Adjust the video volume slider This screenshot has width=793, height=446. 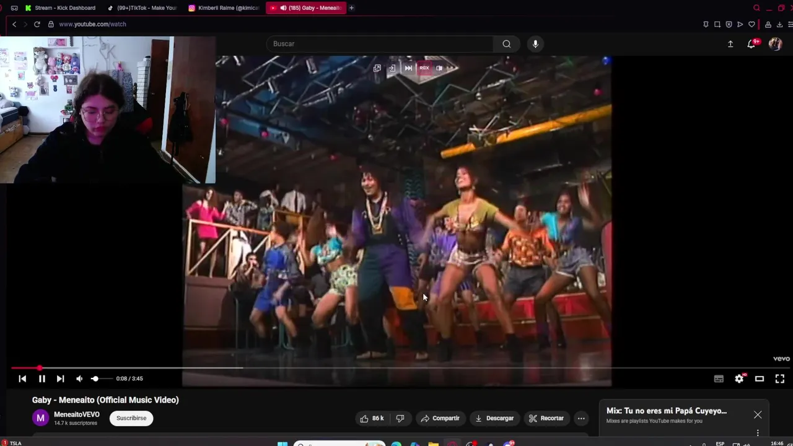102,378
